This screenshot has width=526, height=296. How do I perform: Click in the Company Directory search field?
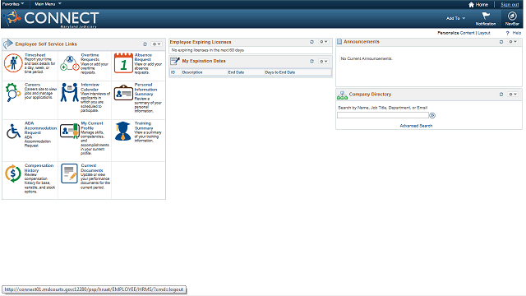(383, 115)
